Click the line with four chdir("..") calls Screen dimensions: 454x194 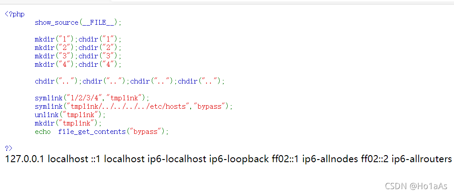130,81
